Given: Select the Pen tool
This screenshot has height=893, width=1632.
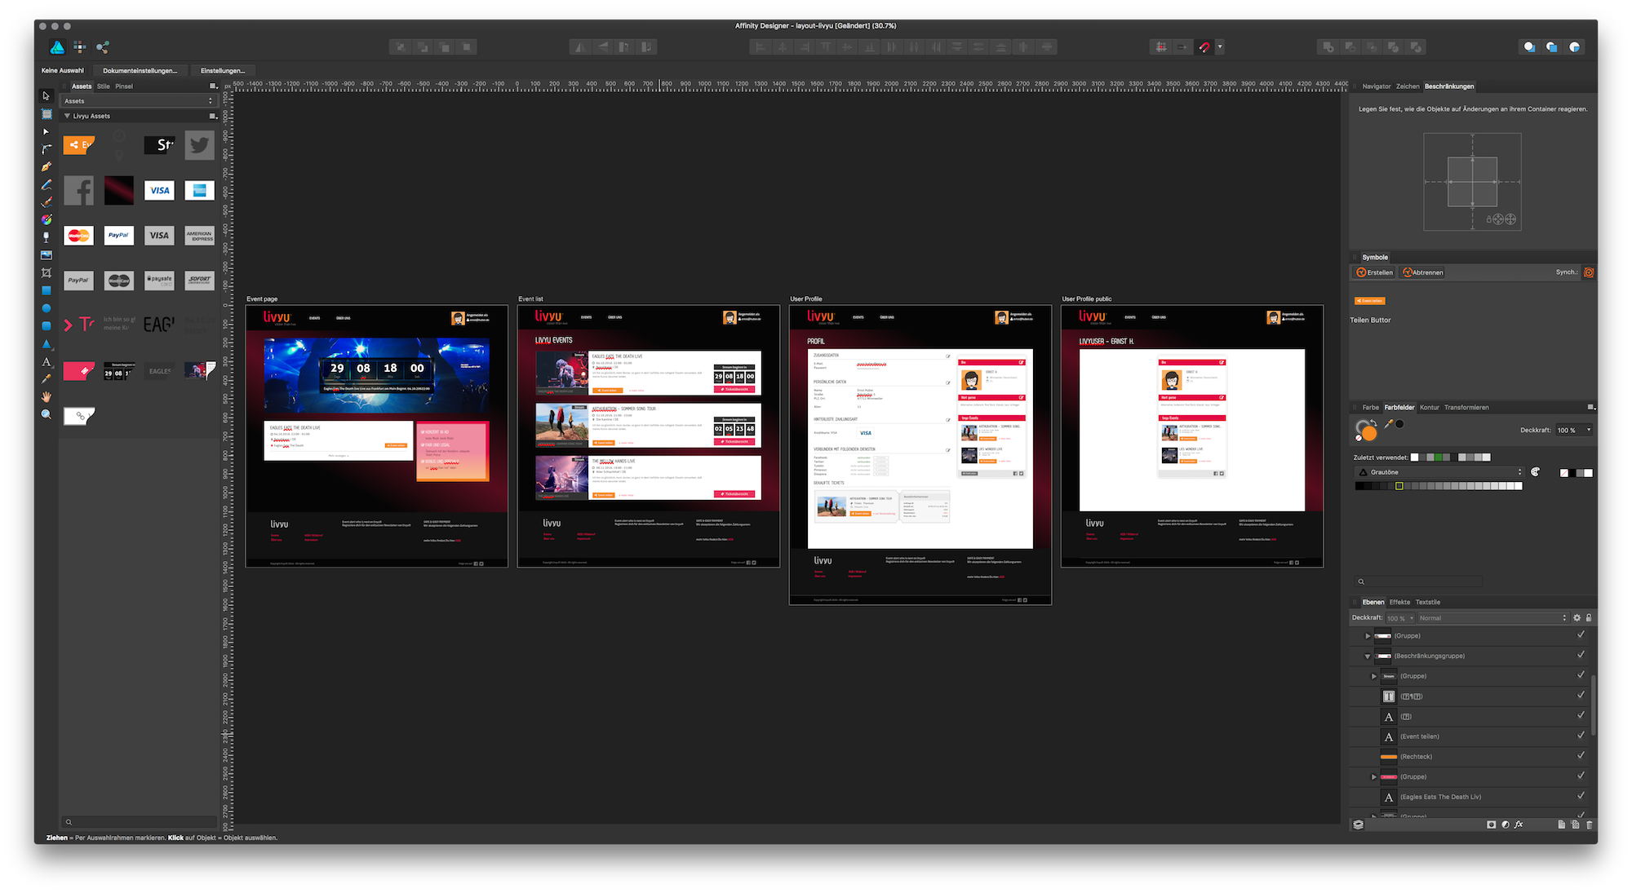Looking at the screenshot, I should click(x=47, y=167).
